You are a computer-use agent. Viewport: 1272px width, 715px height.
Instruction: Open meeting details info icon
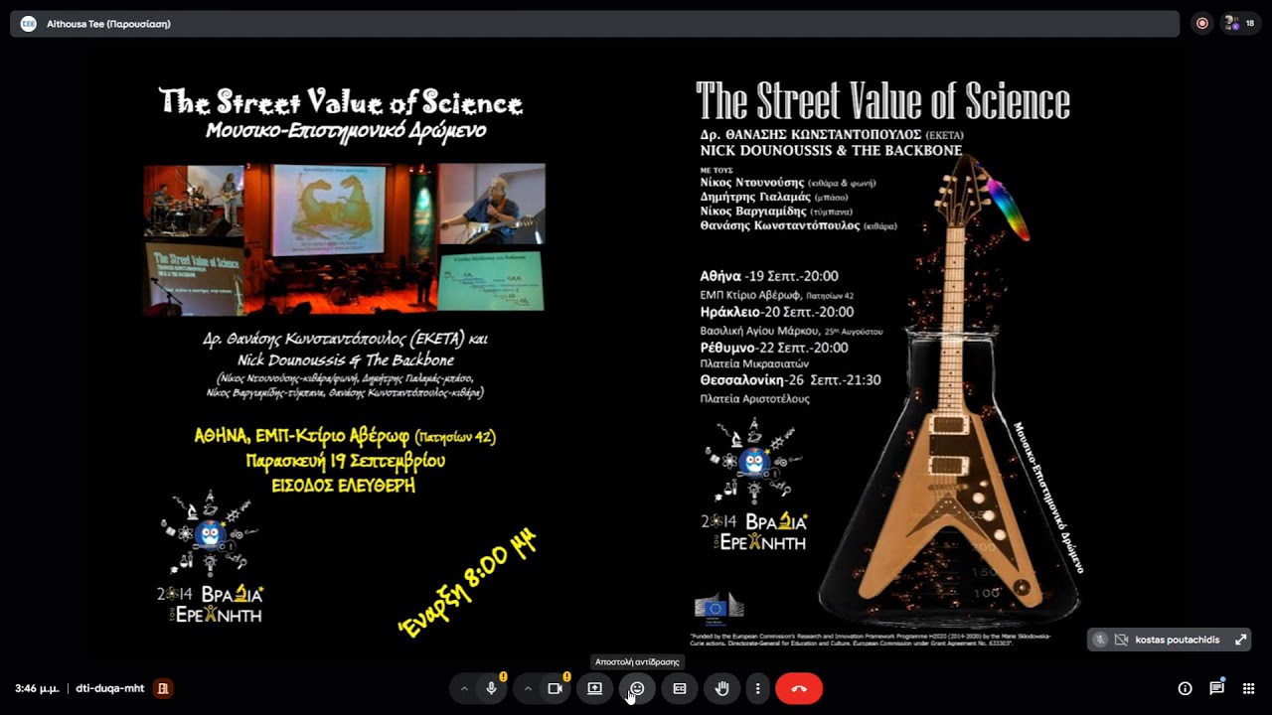pos(1185,688)
